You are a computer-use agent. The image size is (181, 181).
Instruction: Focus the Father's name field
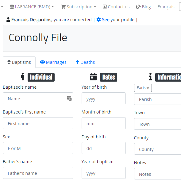point(38,173)
